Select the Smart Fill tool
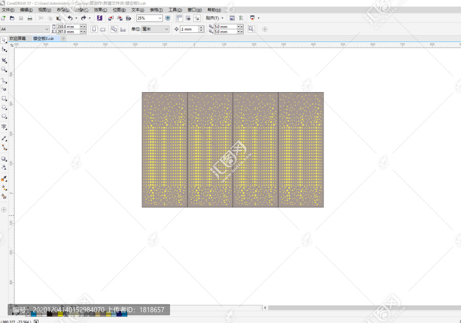This screenshot has width=461, height=323. click(4, 196)
